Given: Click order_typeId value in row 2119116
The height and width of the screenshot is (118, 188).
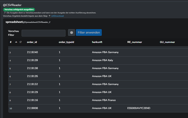Looking at the screenshot, I should pos(59,100).
